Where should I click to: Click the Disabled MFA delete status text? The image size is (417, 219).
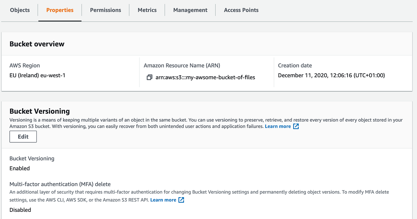click(x=20, y=210)
